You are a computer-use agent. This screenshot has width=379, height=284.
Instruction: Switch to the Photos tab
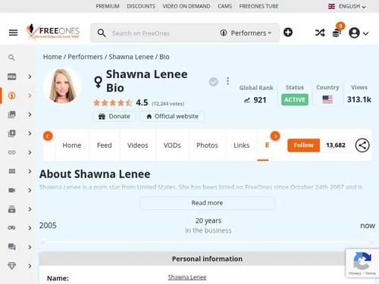click(x=207, y=145)
